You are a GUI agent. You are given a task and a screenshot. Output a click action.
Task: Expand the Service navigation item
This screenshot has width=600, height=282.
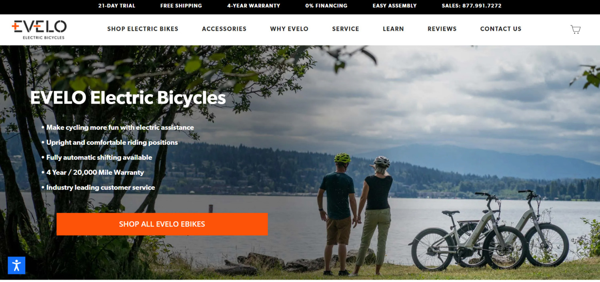tap(346, 29)
